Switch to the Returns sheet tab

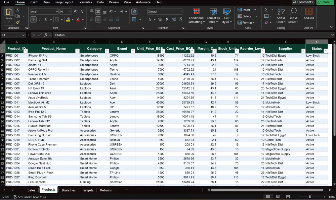(x=106, y=190)
